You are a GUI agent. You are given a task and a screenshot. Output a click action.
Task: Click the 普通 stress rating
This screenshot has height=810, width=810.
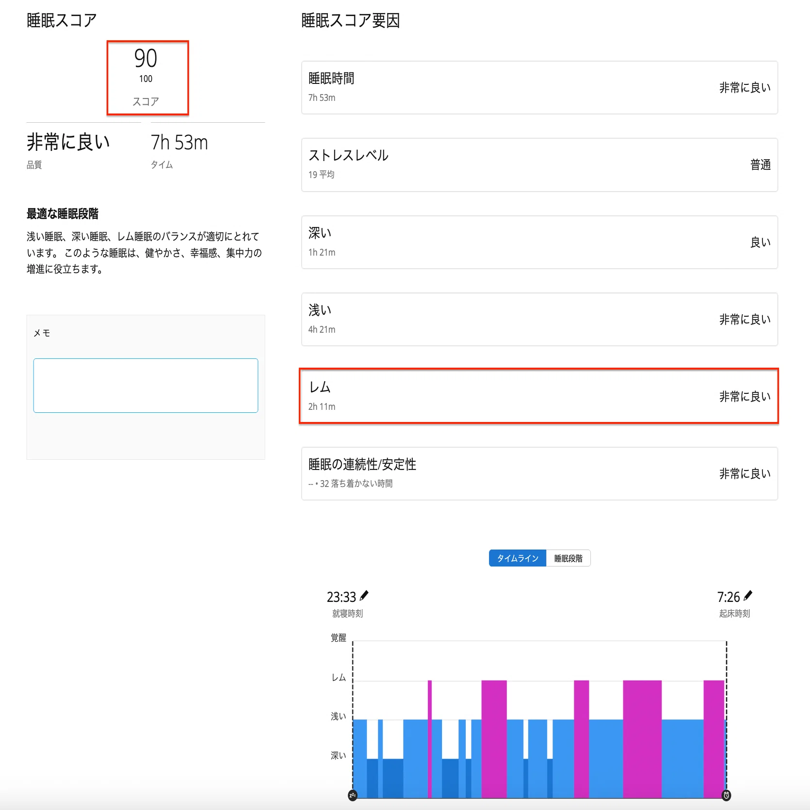coord(761,165)
